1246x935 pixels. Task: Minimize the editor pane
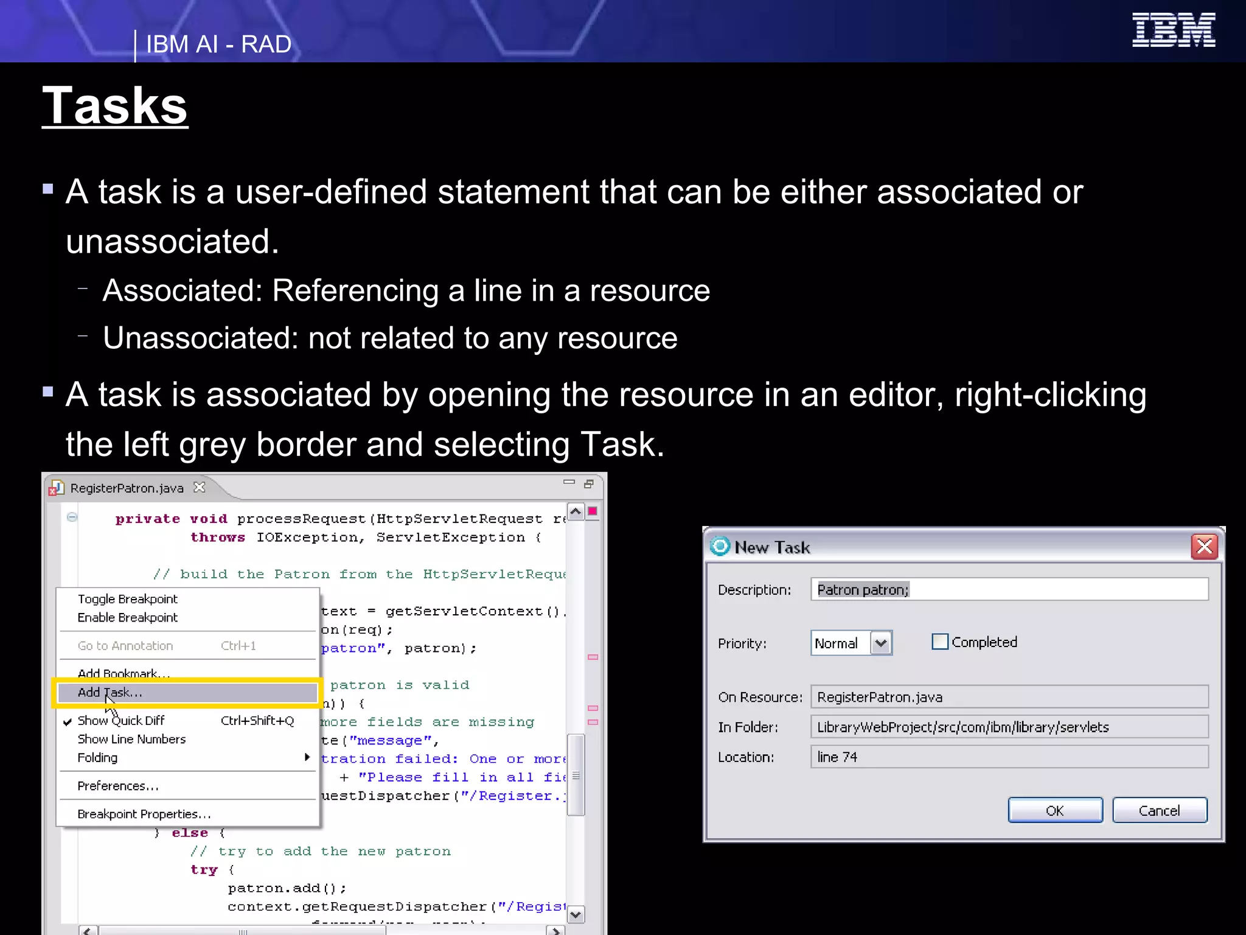coord(569,482)
